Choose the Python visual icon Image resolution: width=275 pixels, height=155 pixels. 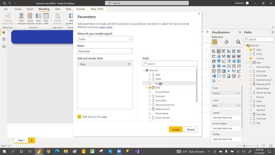(x=234, y=71)
